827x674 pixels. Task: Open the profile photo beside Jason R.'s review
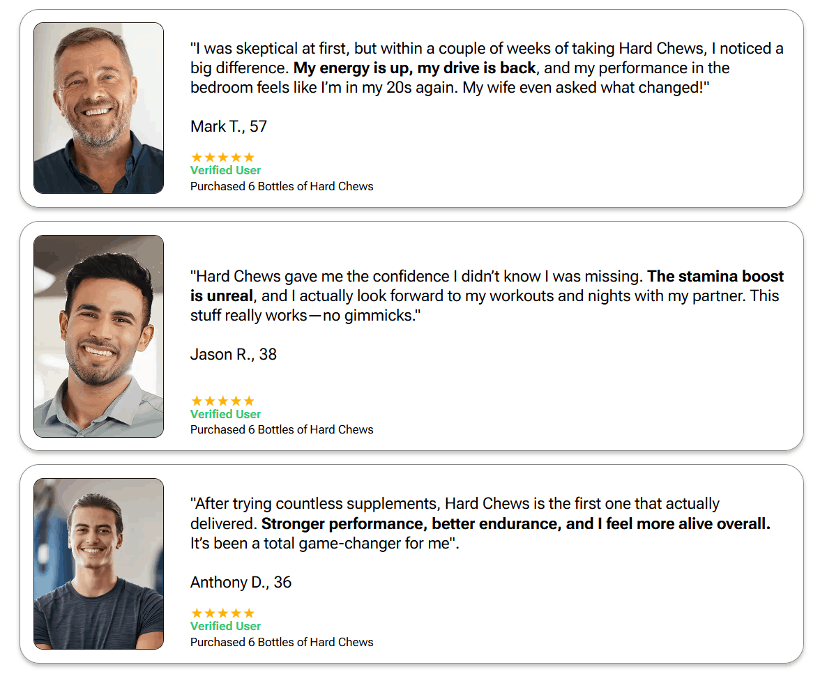click(x=98, y=336)
